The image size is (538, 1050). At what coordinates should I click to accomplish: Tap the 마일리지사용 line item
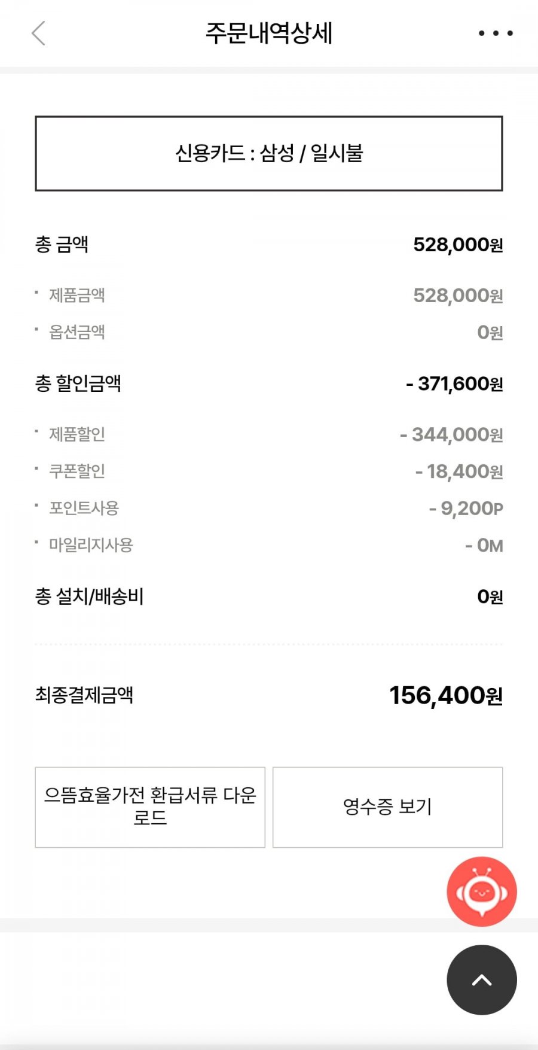pyautogui.click(x=91, y=545)
